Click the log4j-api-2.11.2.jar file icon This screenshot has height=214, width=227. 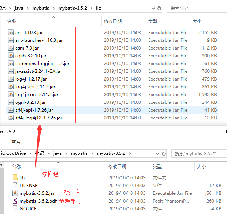click(x=11, y=86)
